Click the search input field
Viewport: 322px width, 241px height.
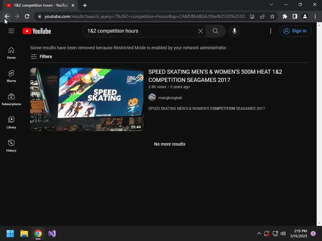(x=142, y=31)
